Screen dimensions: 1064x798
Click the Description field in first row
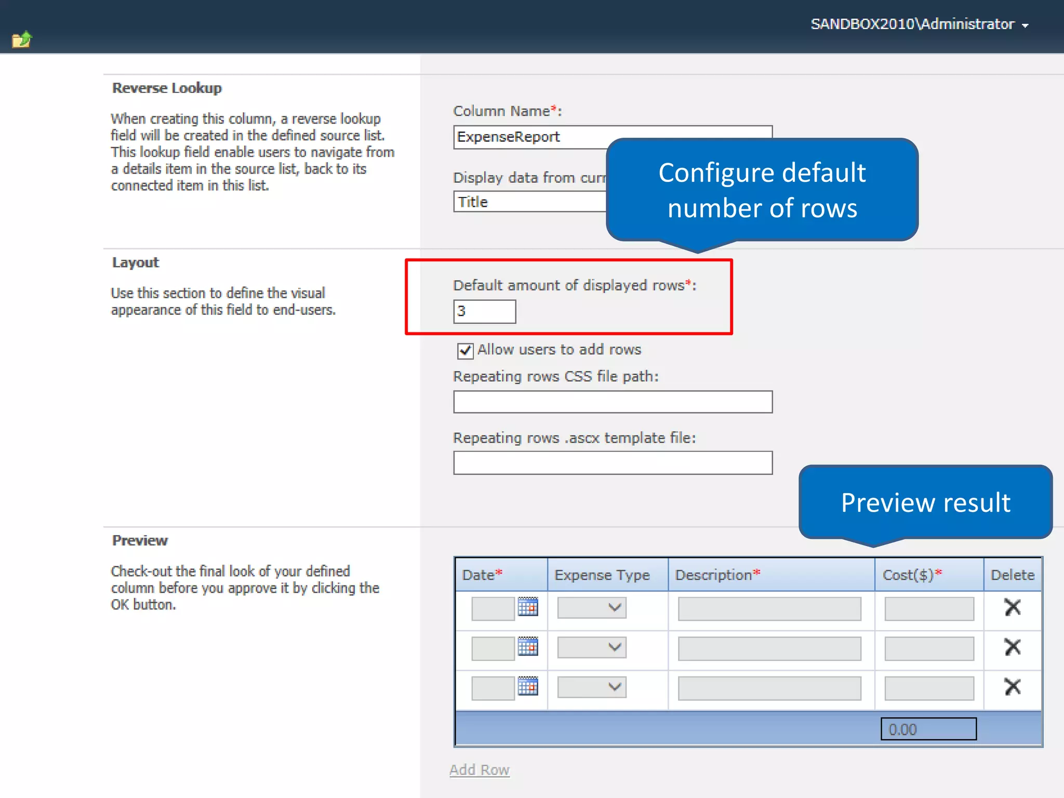(x=769, y=608)
